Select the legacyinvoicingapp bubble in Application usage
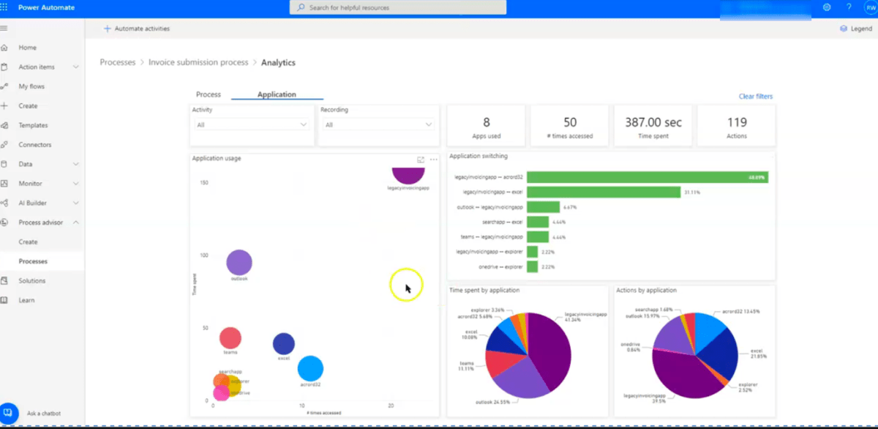Screen dimensions: 878x429 click(x=408, y=174)
